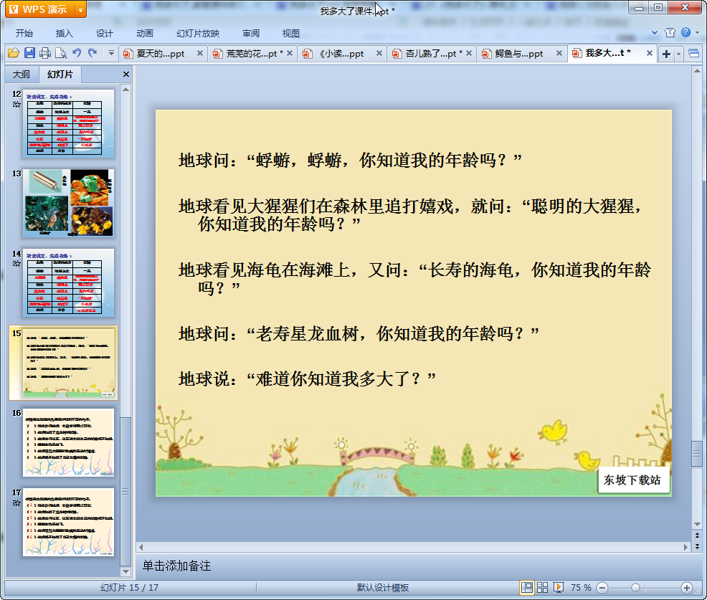Image resolution: width=707 pixels, height=600 pixels.
Task: Select the 幻灯片 panel tab
Action: (60, 75)
